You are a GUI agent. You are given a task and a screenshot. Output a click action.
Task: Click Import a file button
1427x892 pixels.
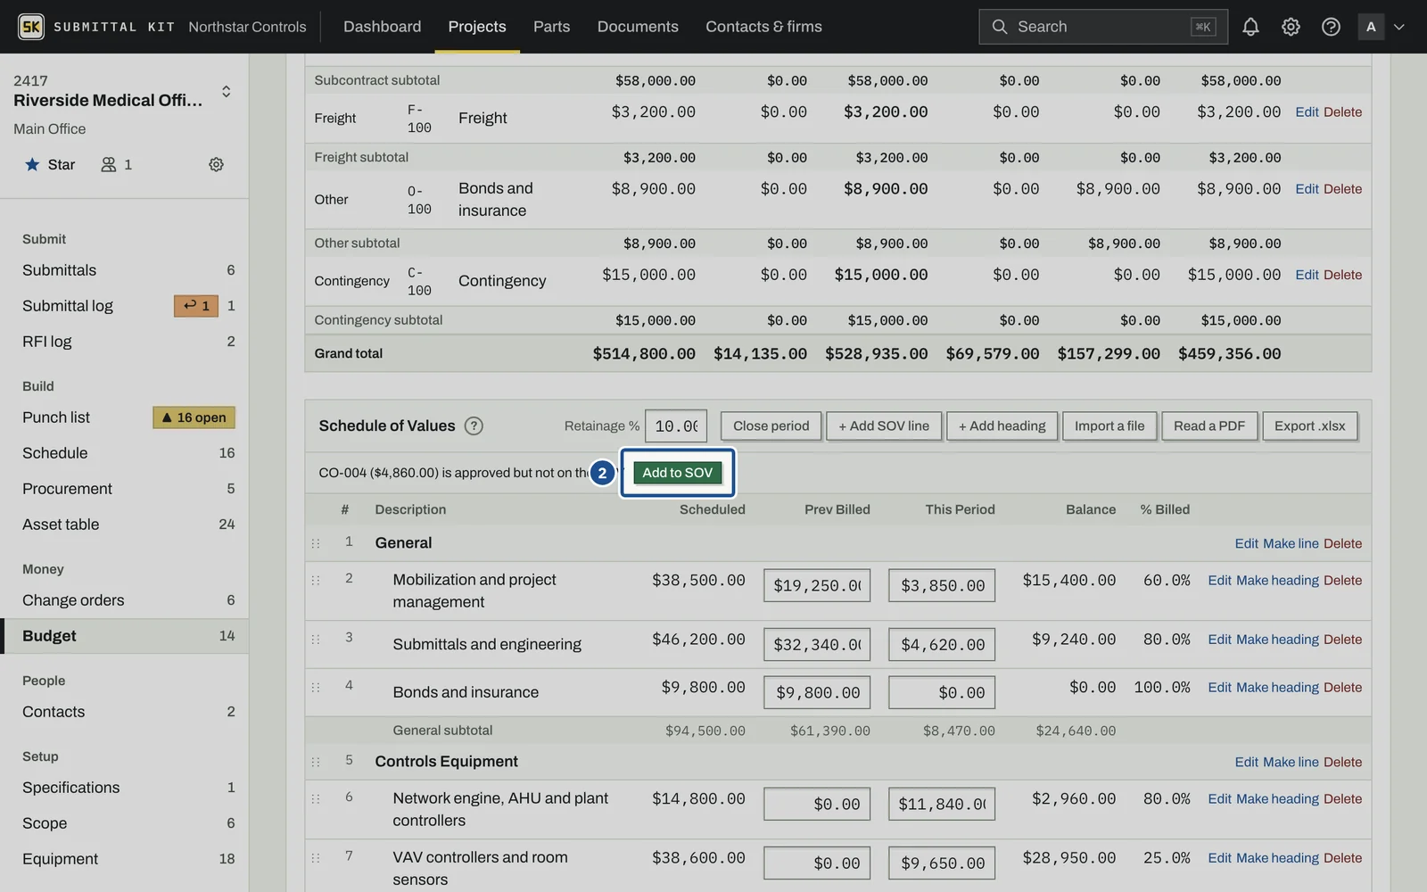point(1109,426)
